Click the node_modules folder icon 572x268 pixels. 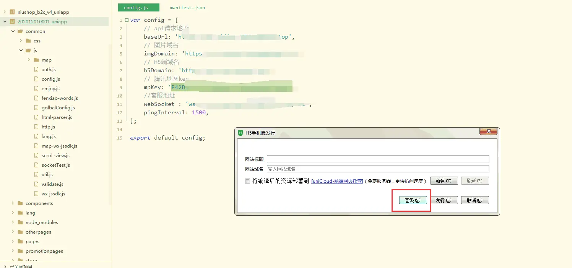(20, 223)
